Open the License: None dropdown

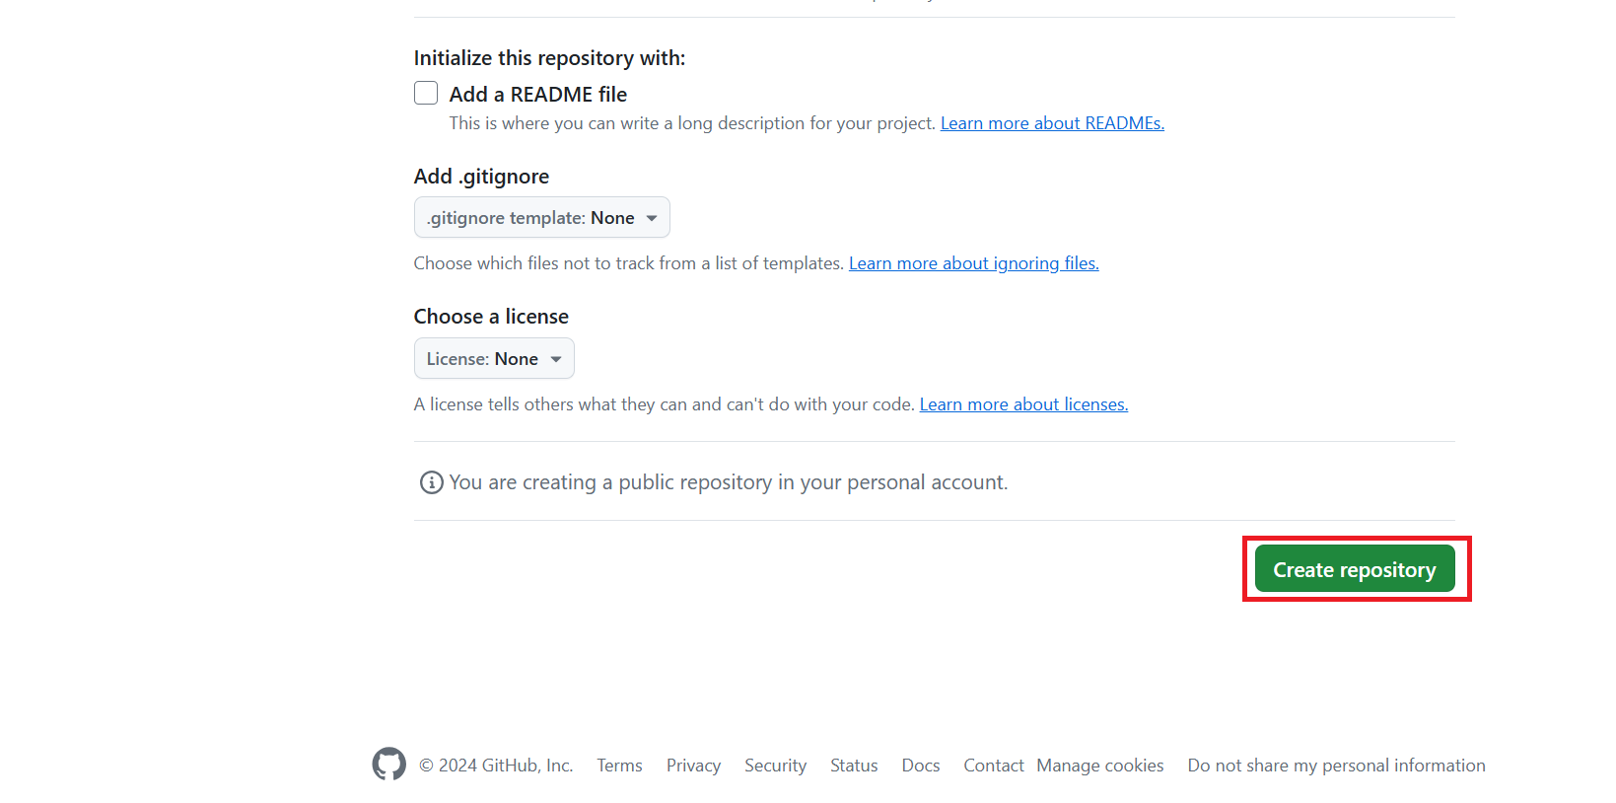pyautogui.click(x=493, y=358)
